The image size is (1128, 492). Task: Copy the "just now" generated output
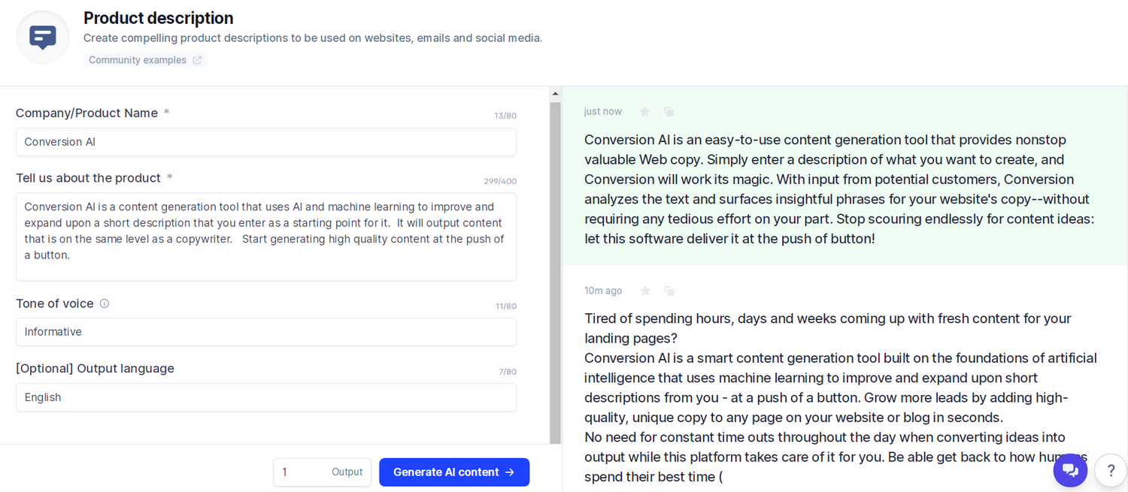coord(669,110)
